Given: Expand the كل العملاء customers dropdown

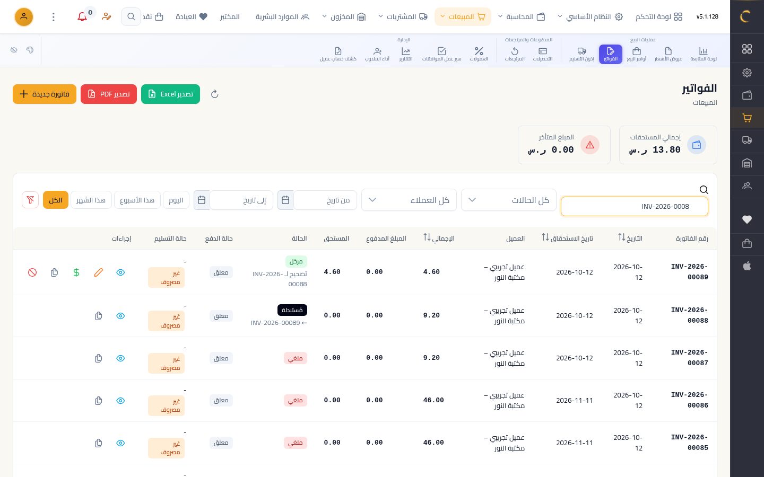Looking at the screenshot, I should coord(409,200).
